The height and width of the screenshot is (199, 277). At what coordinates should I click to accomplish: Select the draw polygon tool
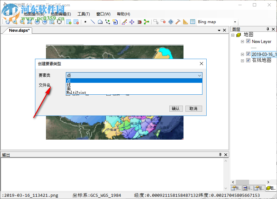(x=100, y=22)
